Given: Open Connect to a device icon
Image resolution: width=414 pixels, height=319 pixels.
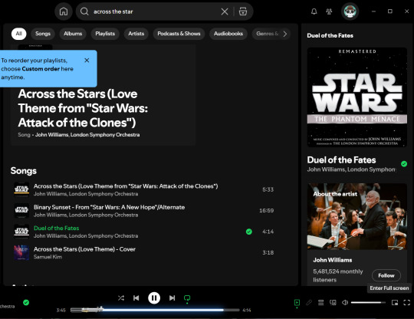Looking at the screenshot, I should pos(333,303).
